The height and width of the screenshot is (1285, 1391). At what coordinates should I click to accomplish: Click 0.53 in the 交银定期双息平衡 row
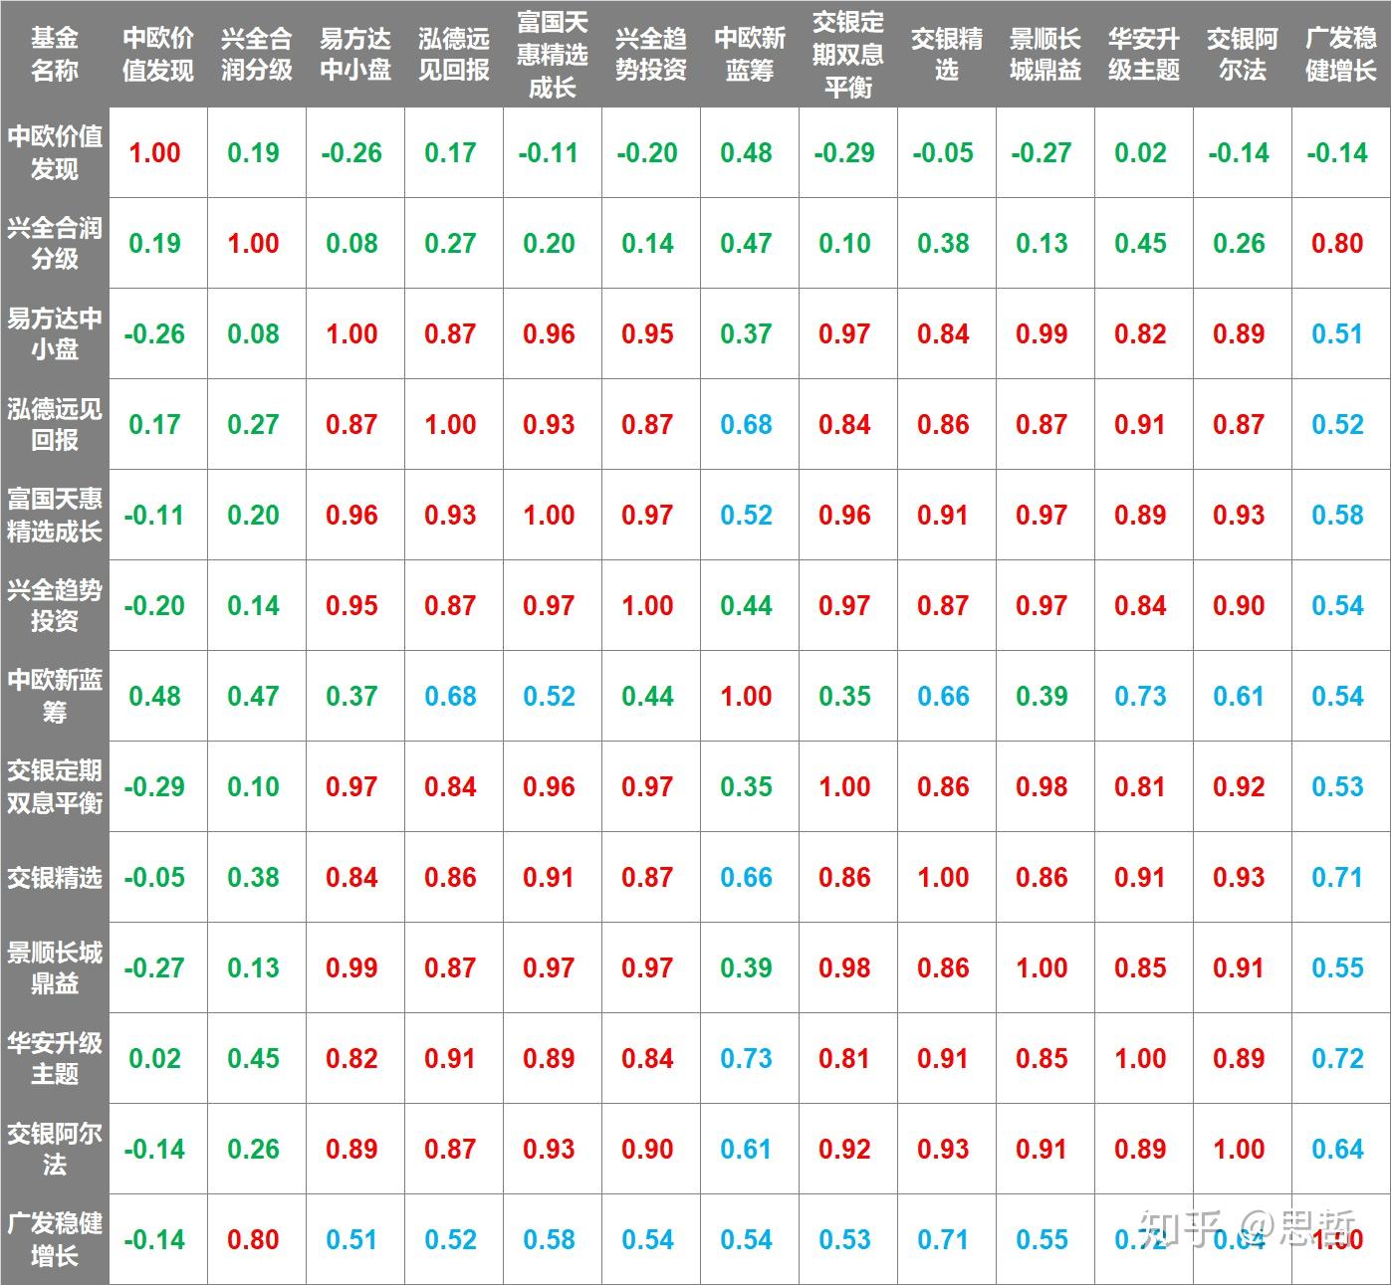pyautogui.click(x=1337, y=787)
